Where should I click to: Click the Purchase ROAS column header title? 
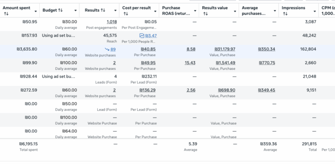coord(176,10)
